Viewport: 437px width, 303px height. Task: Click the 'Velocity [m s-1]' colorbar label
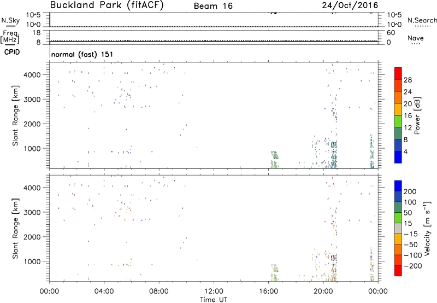[428, 228]
